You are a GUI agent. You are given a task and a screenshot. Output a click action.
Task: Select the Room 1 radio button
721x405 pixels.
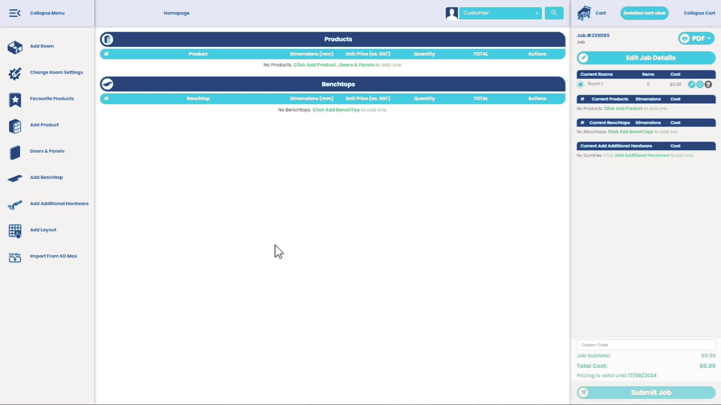click(581, 84)
